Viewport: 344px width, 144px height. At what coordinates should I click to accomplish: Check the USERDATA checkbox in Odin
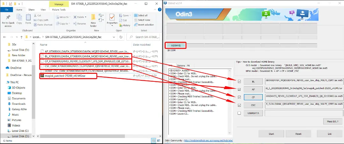[239, 113]
